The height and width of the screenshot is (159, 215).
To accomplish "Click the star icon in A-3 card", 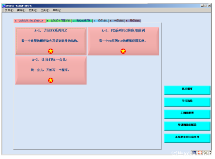I will point(51,80).
